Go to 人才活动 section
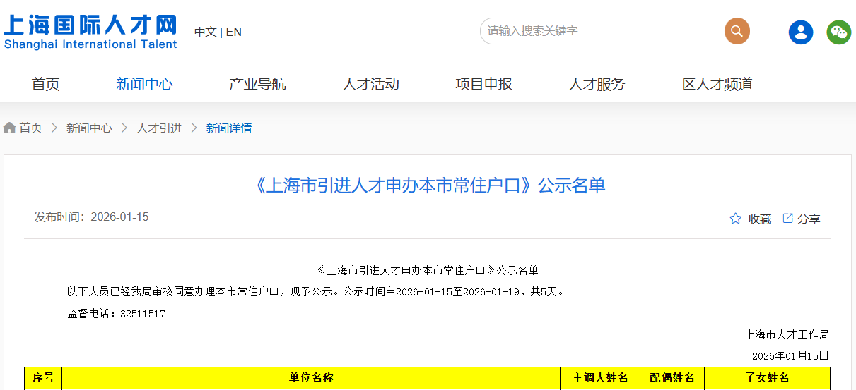 click(x=370, y=84)
